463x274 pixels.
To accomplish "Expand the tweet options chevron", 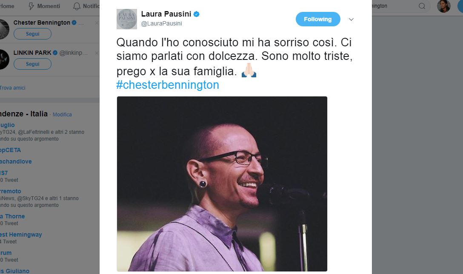I will [x=351, y=20].
